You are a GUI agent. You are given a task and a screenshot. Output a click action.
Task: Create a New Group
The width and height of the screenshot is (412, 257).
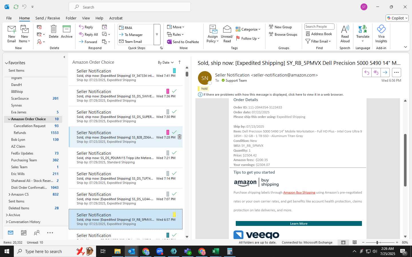click(280, 27)
